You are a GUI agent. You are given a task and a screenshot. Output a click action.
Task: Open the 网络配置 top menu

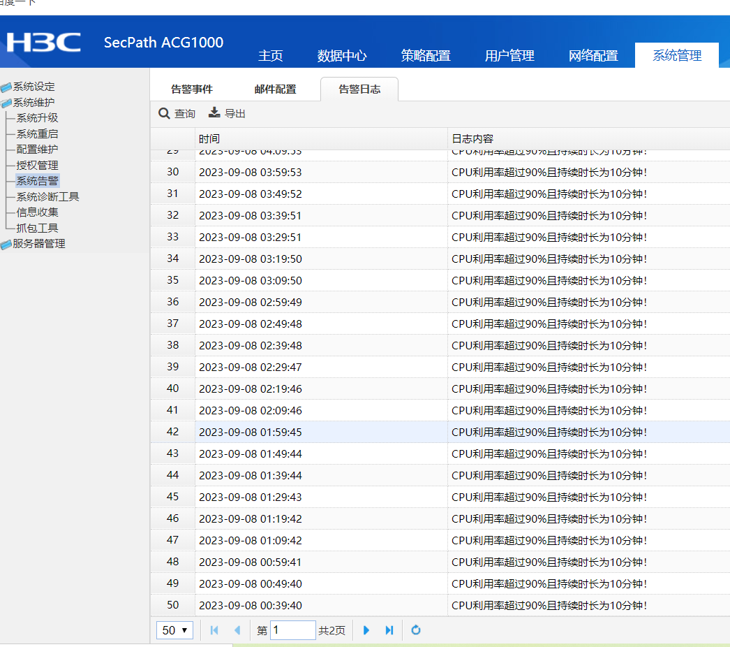593,56
